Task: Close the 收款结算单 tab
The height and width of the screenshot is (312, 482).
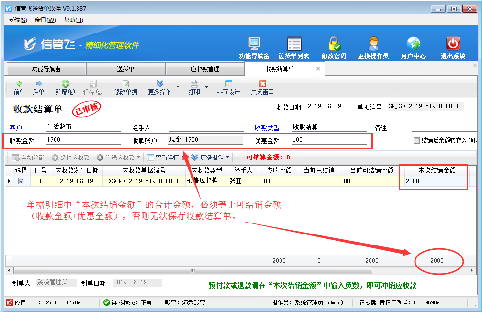Action: (318, 69)
